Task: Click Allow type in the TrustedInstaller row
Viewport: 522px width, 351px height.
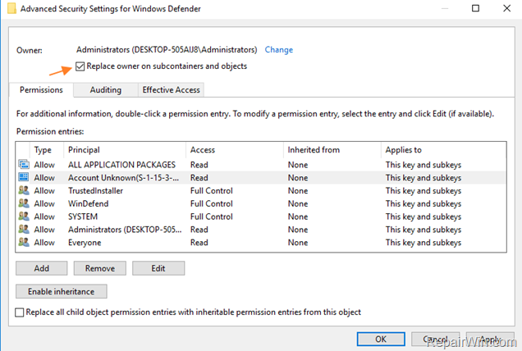Action: (44, 190)
